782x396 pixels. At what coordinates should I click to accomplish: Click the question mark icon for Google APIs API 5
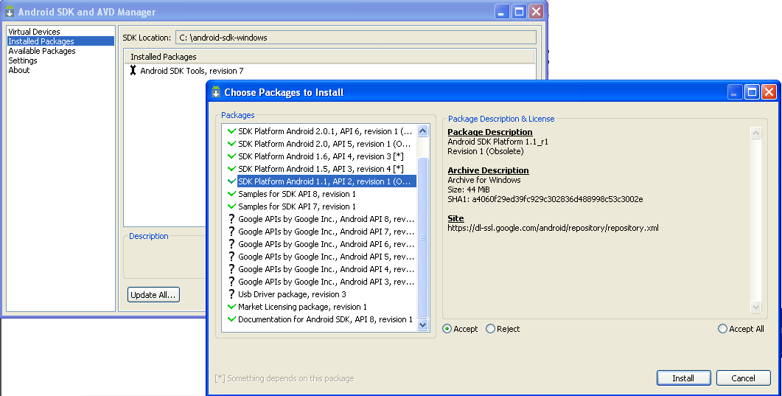pyautogui.click(x=231, y=257)
